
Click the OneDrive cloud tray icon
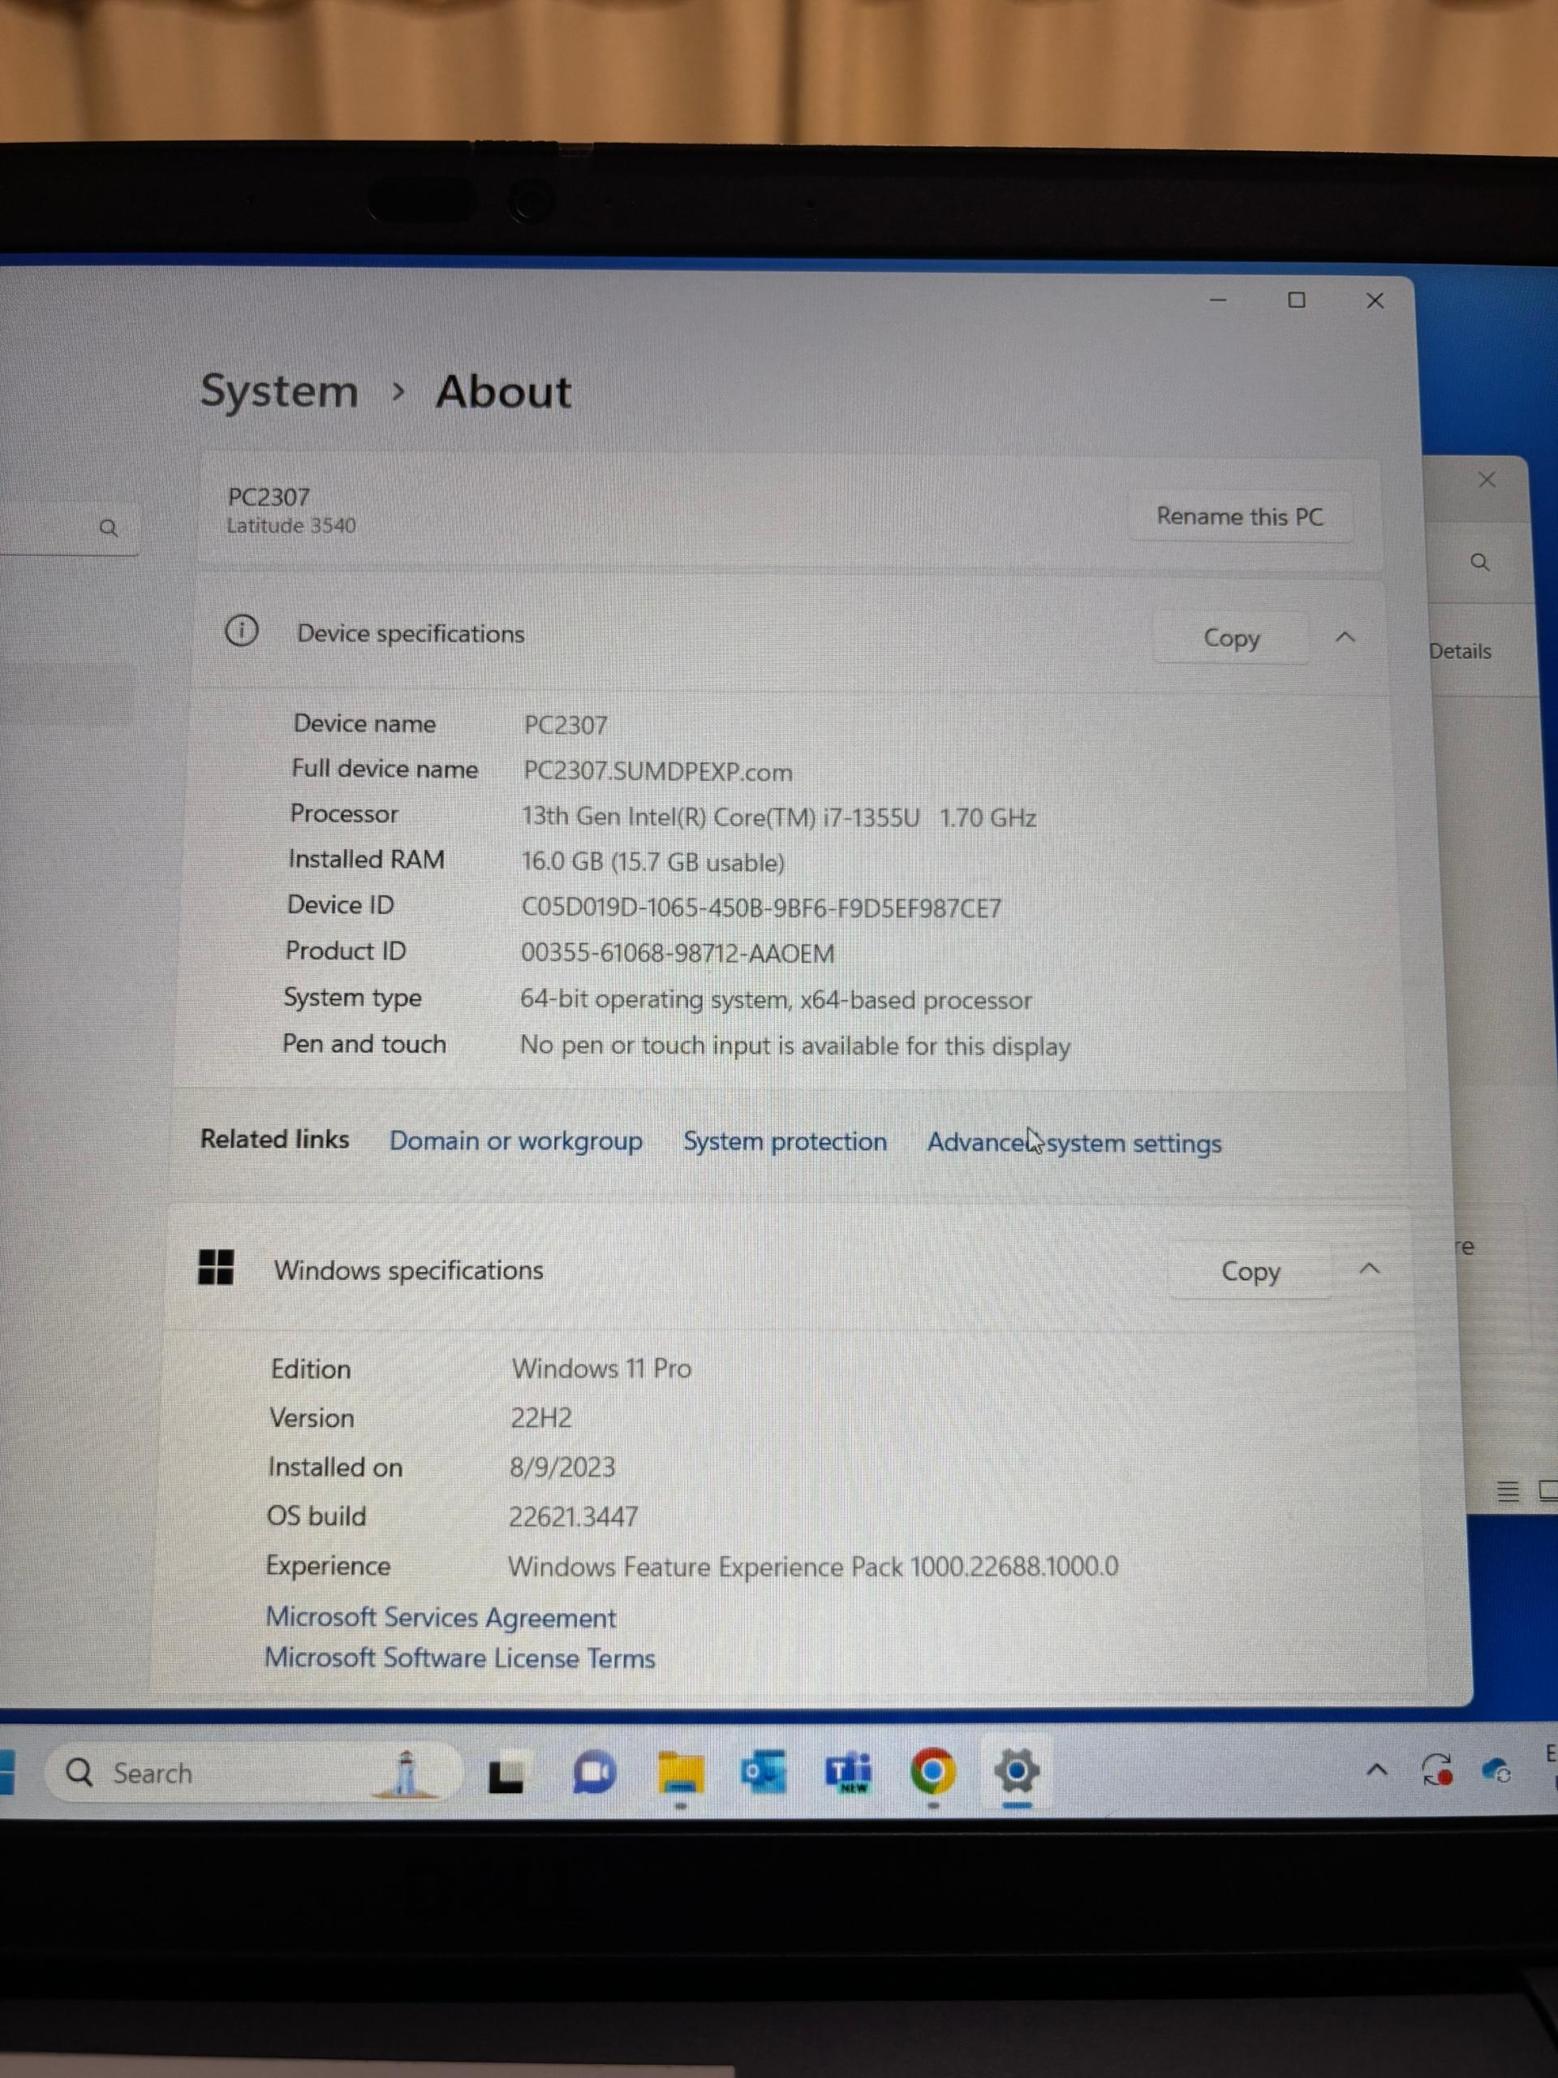click(x=1495, y=1771)
